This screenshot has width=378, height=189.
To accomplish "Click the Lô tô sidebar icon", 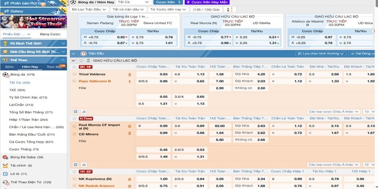I will click(5, 173).
